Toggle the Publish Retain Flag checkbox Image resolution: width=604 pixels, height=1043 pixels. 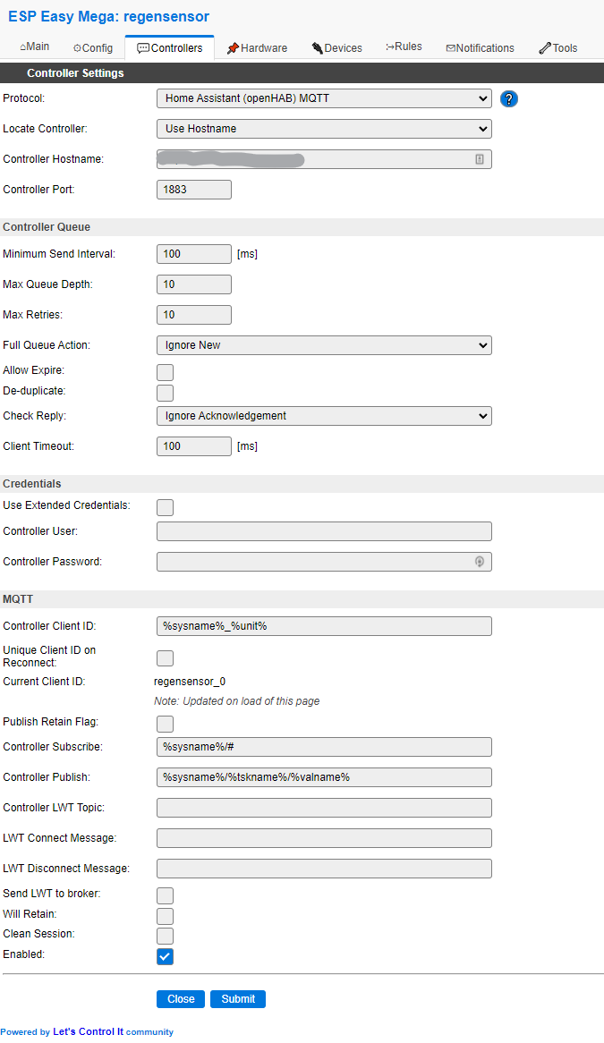(165, 724)
